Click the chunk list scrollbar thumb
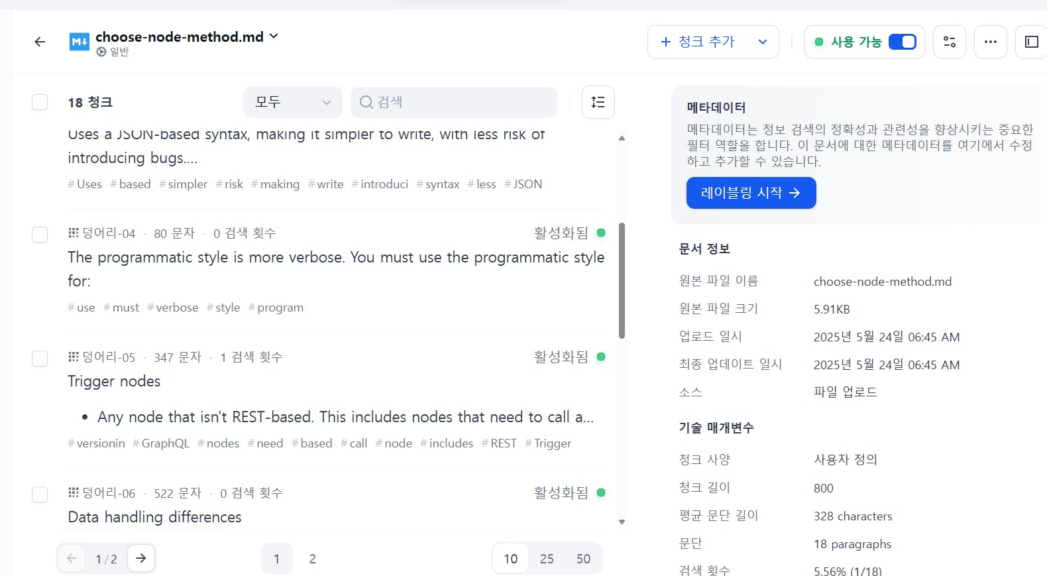The image size is (1047, 576). tap(622, 281)
